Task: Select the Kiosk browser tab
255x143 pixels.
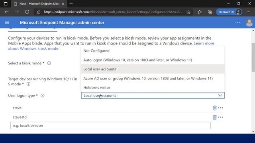Action: (x=39, y=4)
